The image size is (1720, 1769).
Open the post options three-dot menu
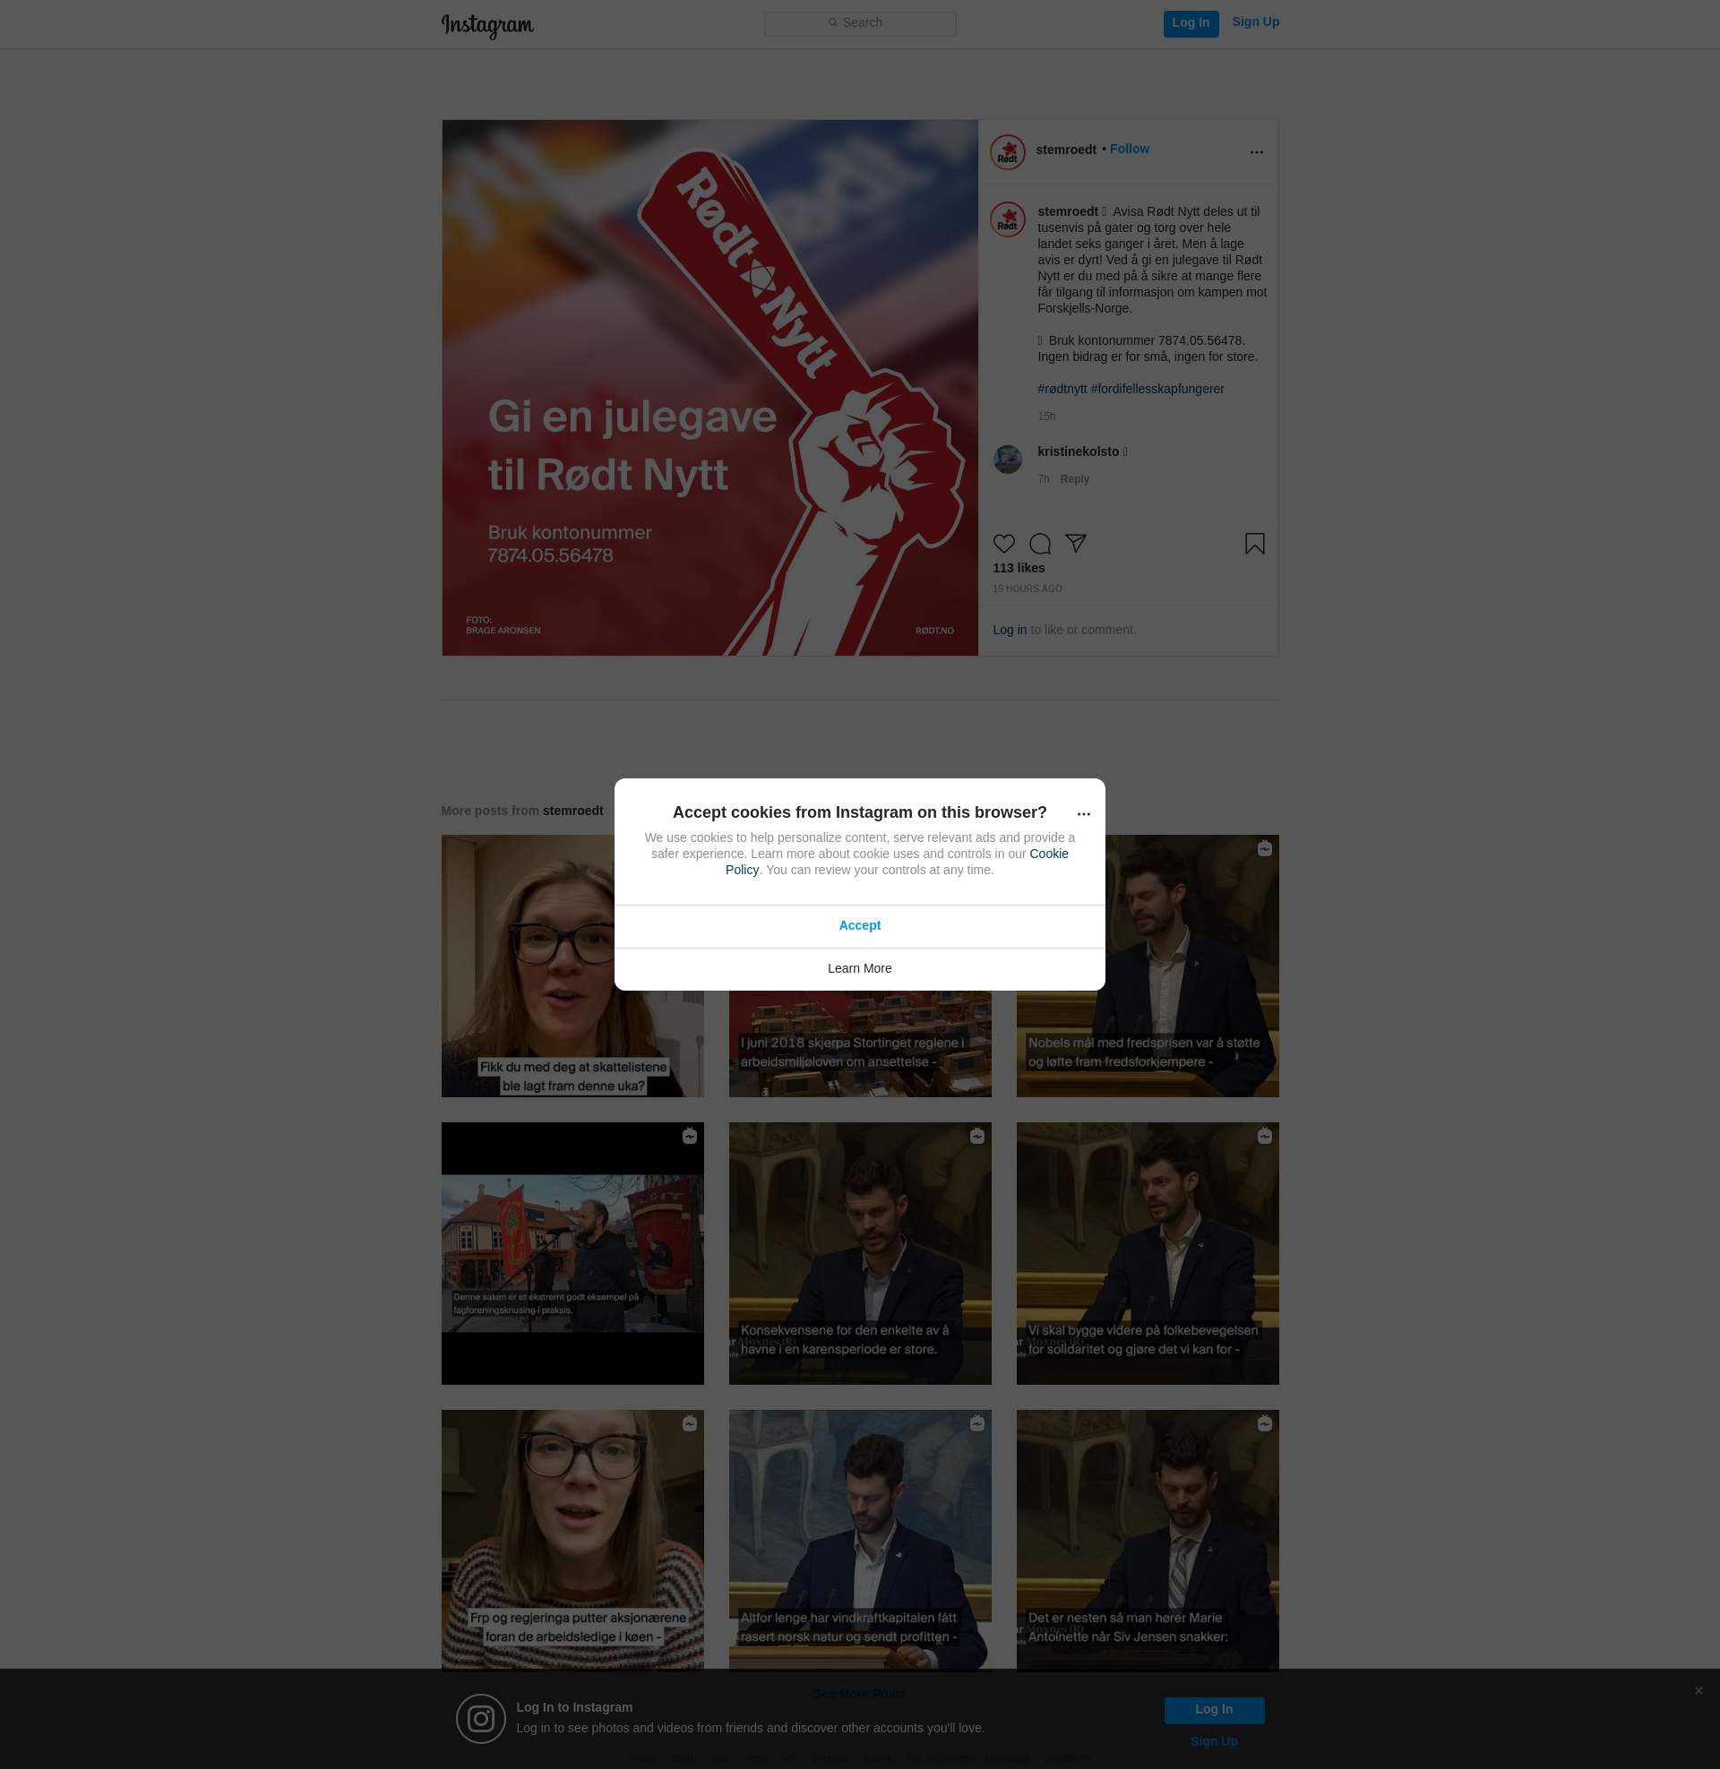tap(1256, 151)
